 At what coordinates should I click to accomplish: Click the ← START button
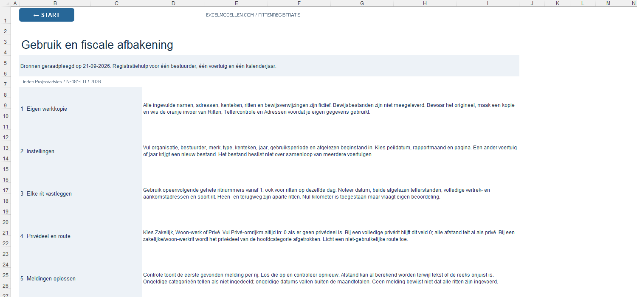point(47,15)
